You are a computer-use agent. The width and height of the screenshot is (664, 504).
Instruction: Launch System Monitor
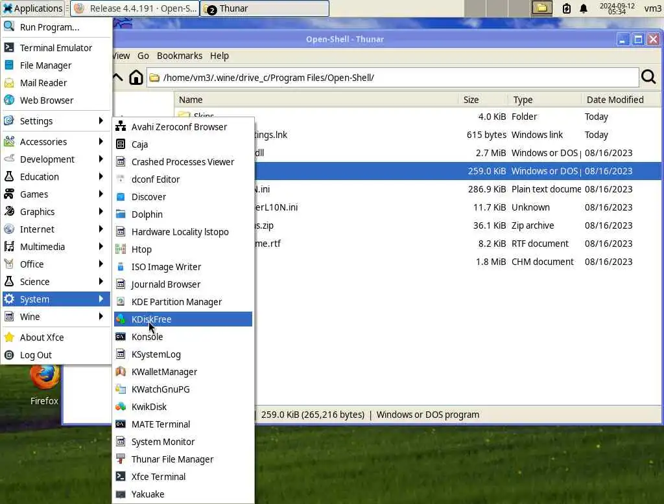click(x=183, y=441)
